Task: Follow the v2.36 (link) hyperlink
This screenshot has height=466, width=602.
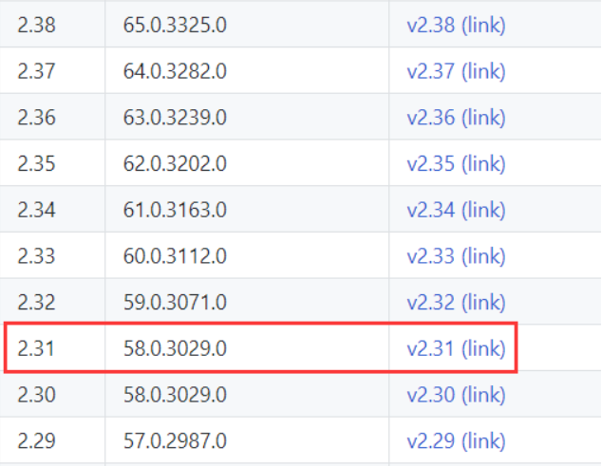Action: (x=456, y=118)
